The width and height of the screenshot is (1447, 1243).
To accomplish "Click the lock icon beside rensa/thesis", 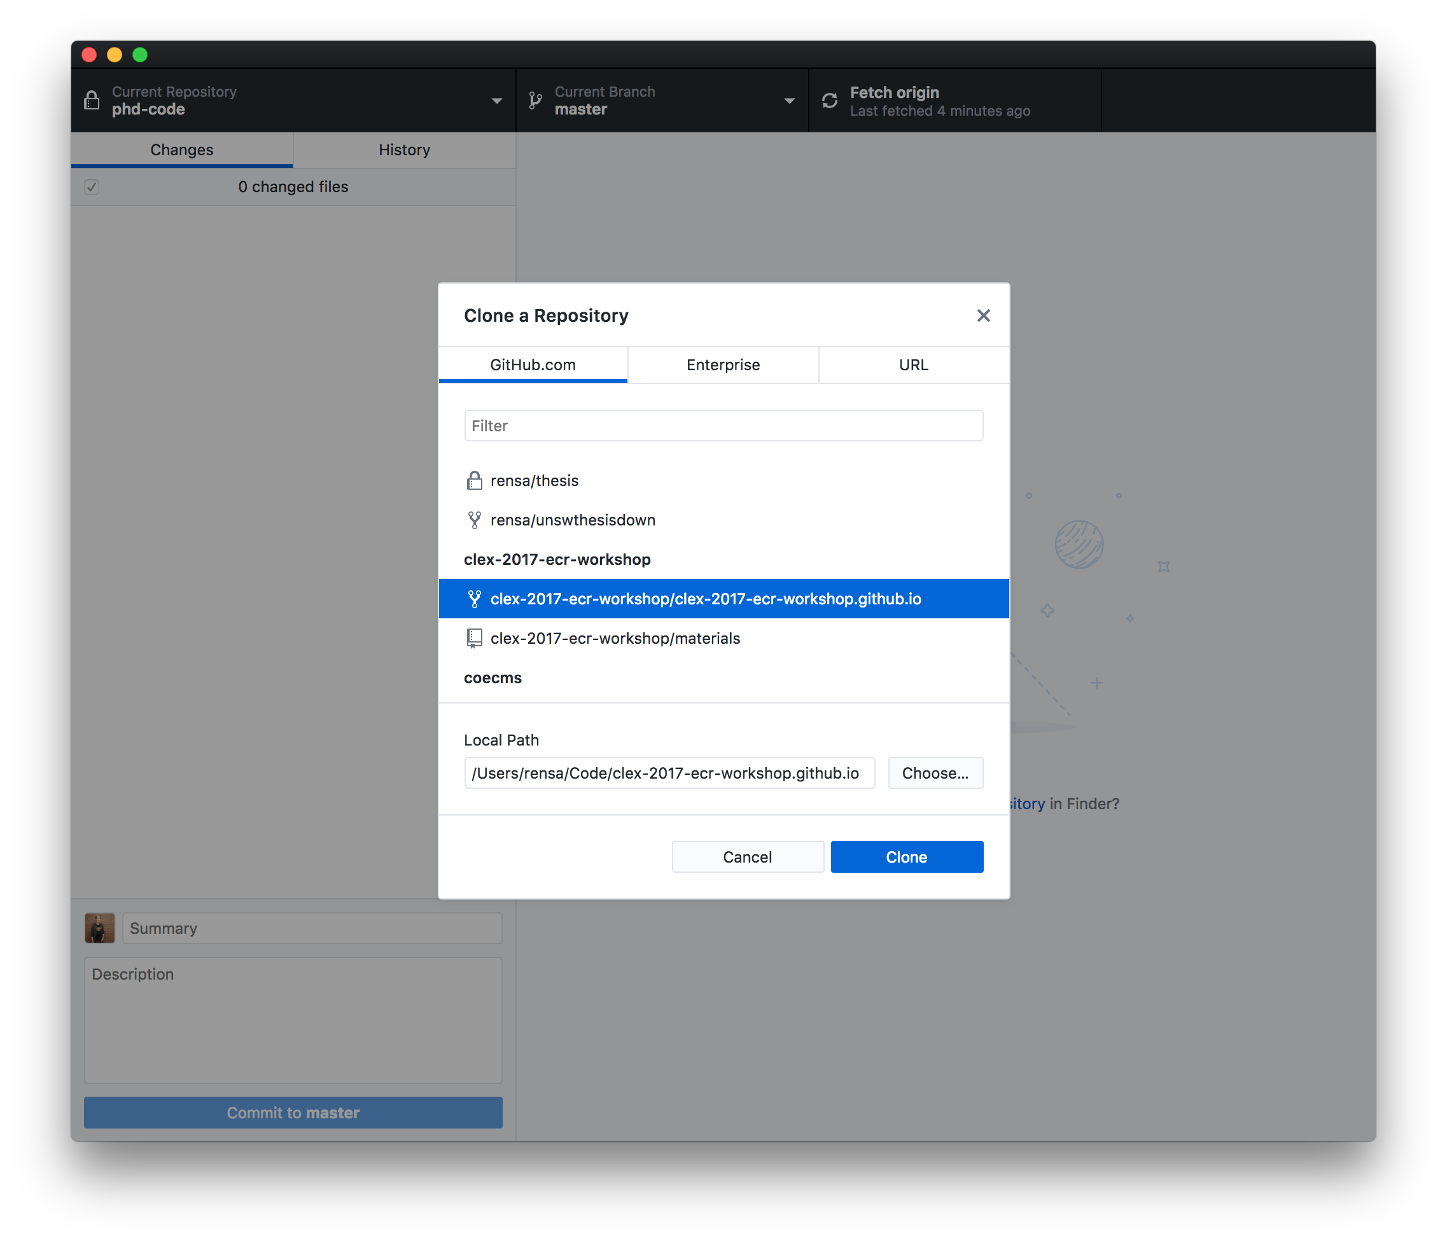I will tap(474, 480).
